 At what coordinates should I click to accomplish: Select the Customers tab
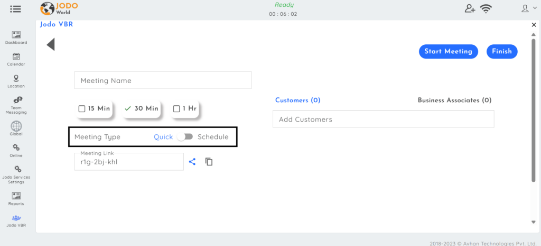point(298,100)
